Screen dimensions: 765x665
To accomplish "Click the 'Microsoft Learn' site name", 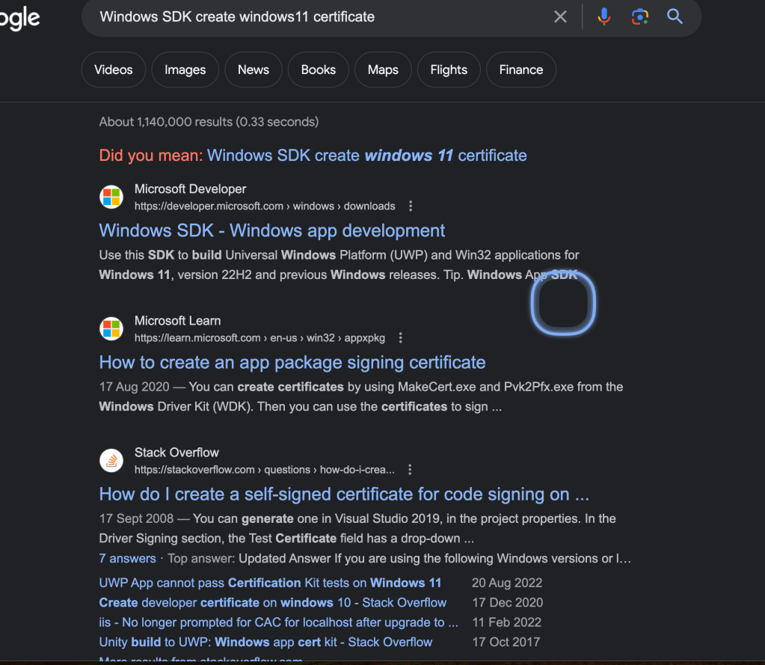I will 177,321.
